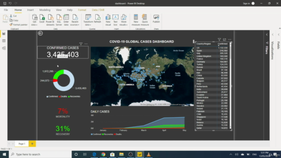Expand the Fields pane

278,35
